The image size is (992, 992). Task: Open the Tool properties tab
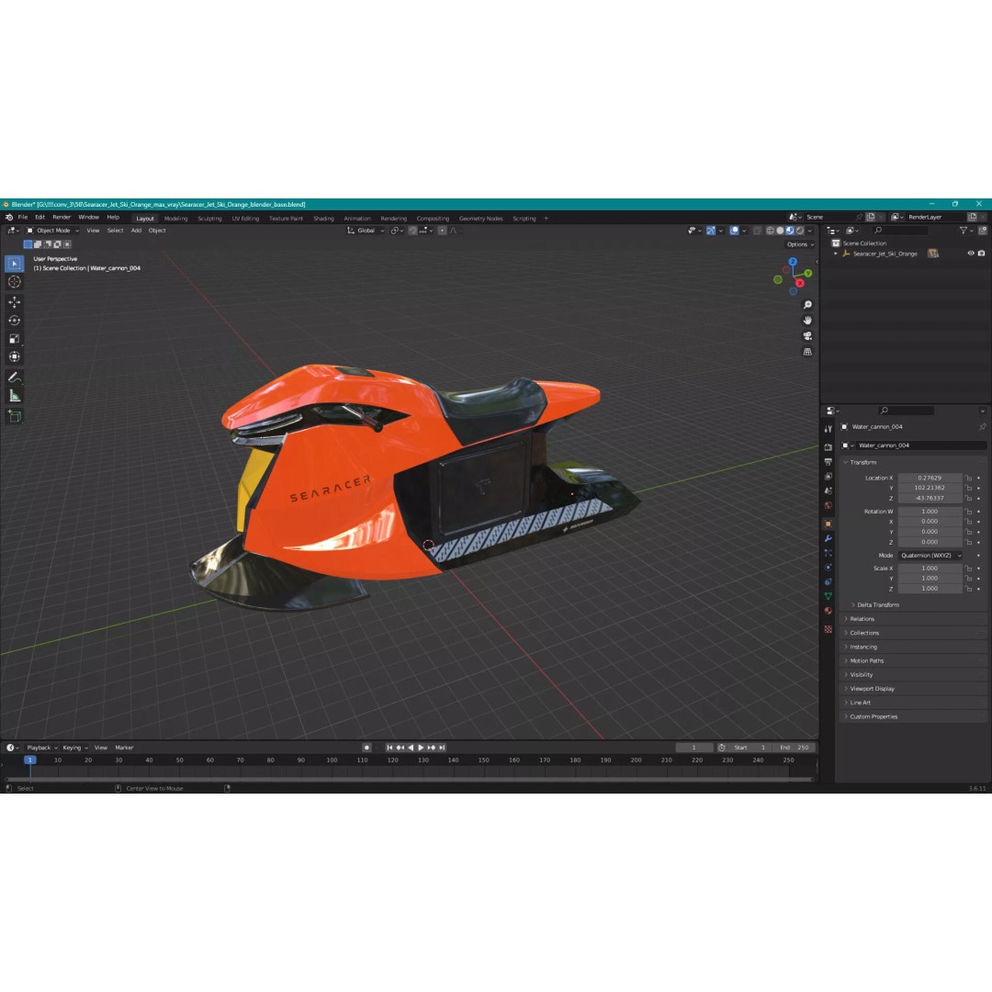829,429
